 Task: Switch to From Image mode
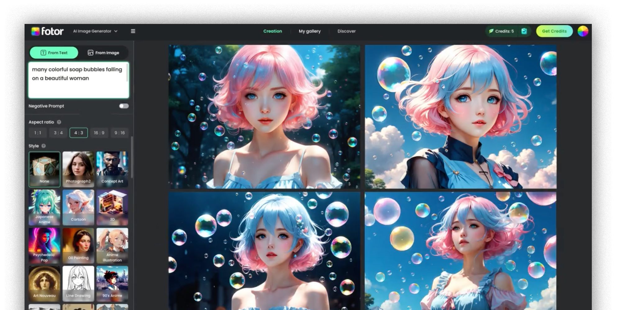tap(103, 53)
